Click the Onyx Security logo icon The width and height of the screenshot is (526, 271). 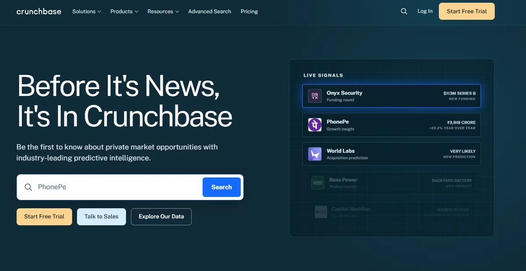click(315, 96)
